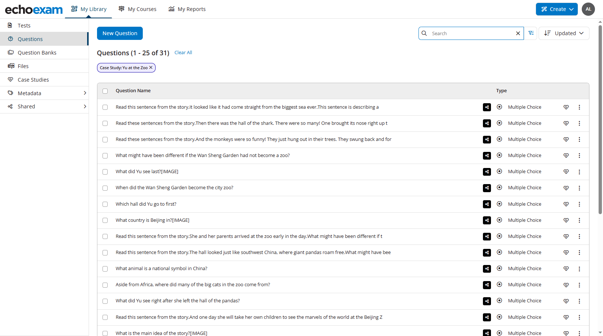Screen dimensions: 603x336
Task: Click the filter icon beside search box
Action: coord(531,33)
